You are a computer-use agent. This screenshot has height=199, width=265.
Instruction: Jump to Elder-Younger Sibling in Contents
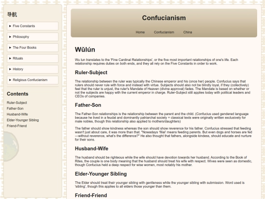23,120
